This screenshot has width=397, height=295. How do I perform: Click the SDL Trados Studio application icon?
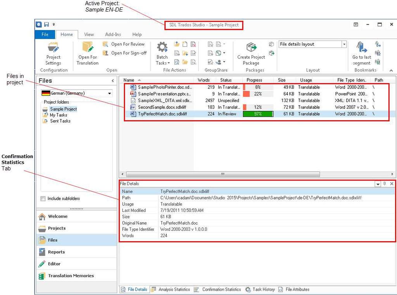click(x=39, y=24)
